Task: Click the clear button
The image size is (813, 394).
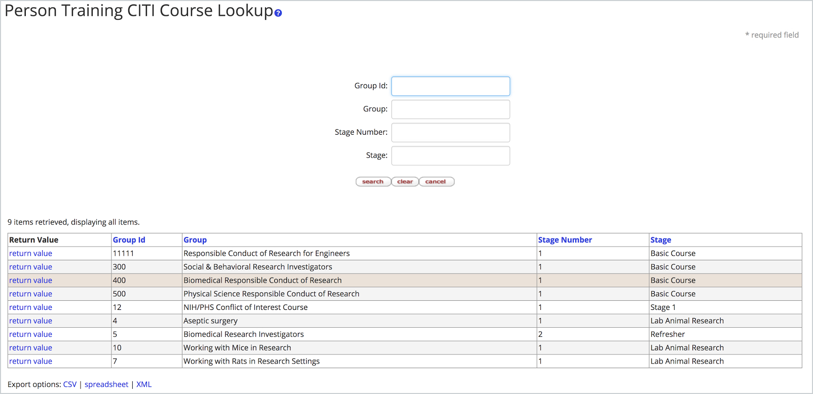Action: (405, 182)
